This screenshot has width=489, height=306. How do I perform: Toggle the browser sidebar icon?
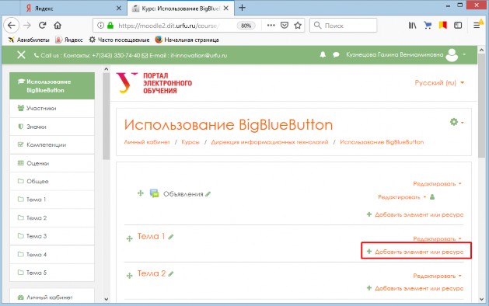point(458,26)
